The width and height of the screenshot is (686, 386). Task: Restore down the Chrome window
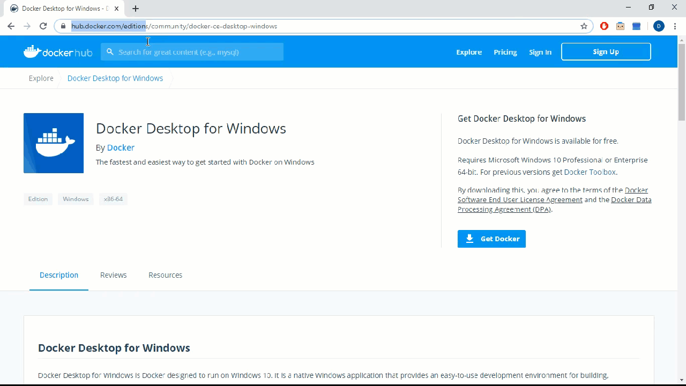[651, 8]
